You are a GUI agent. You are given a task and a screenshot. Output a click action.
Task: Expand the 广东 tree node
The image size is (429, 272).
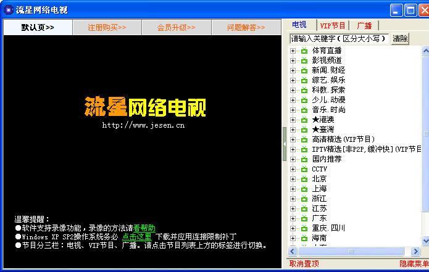pos(293,219)
